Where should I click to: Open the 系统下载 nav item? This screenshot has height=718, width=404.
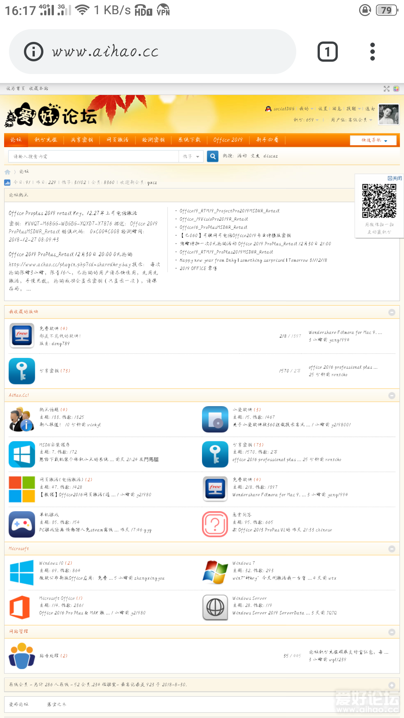(x=189, y=140)
